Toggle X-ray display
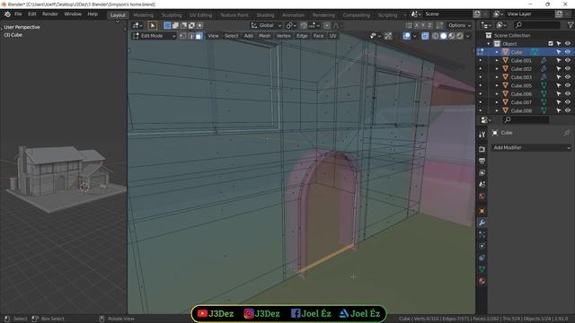The height and width of the screenshot is (323, 575). point(425,36)
